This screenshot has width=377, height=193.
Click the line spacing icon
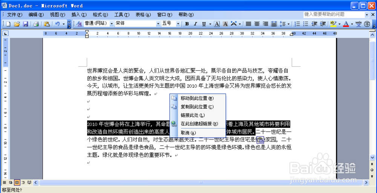(x=283, y=24)
